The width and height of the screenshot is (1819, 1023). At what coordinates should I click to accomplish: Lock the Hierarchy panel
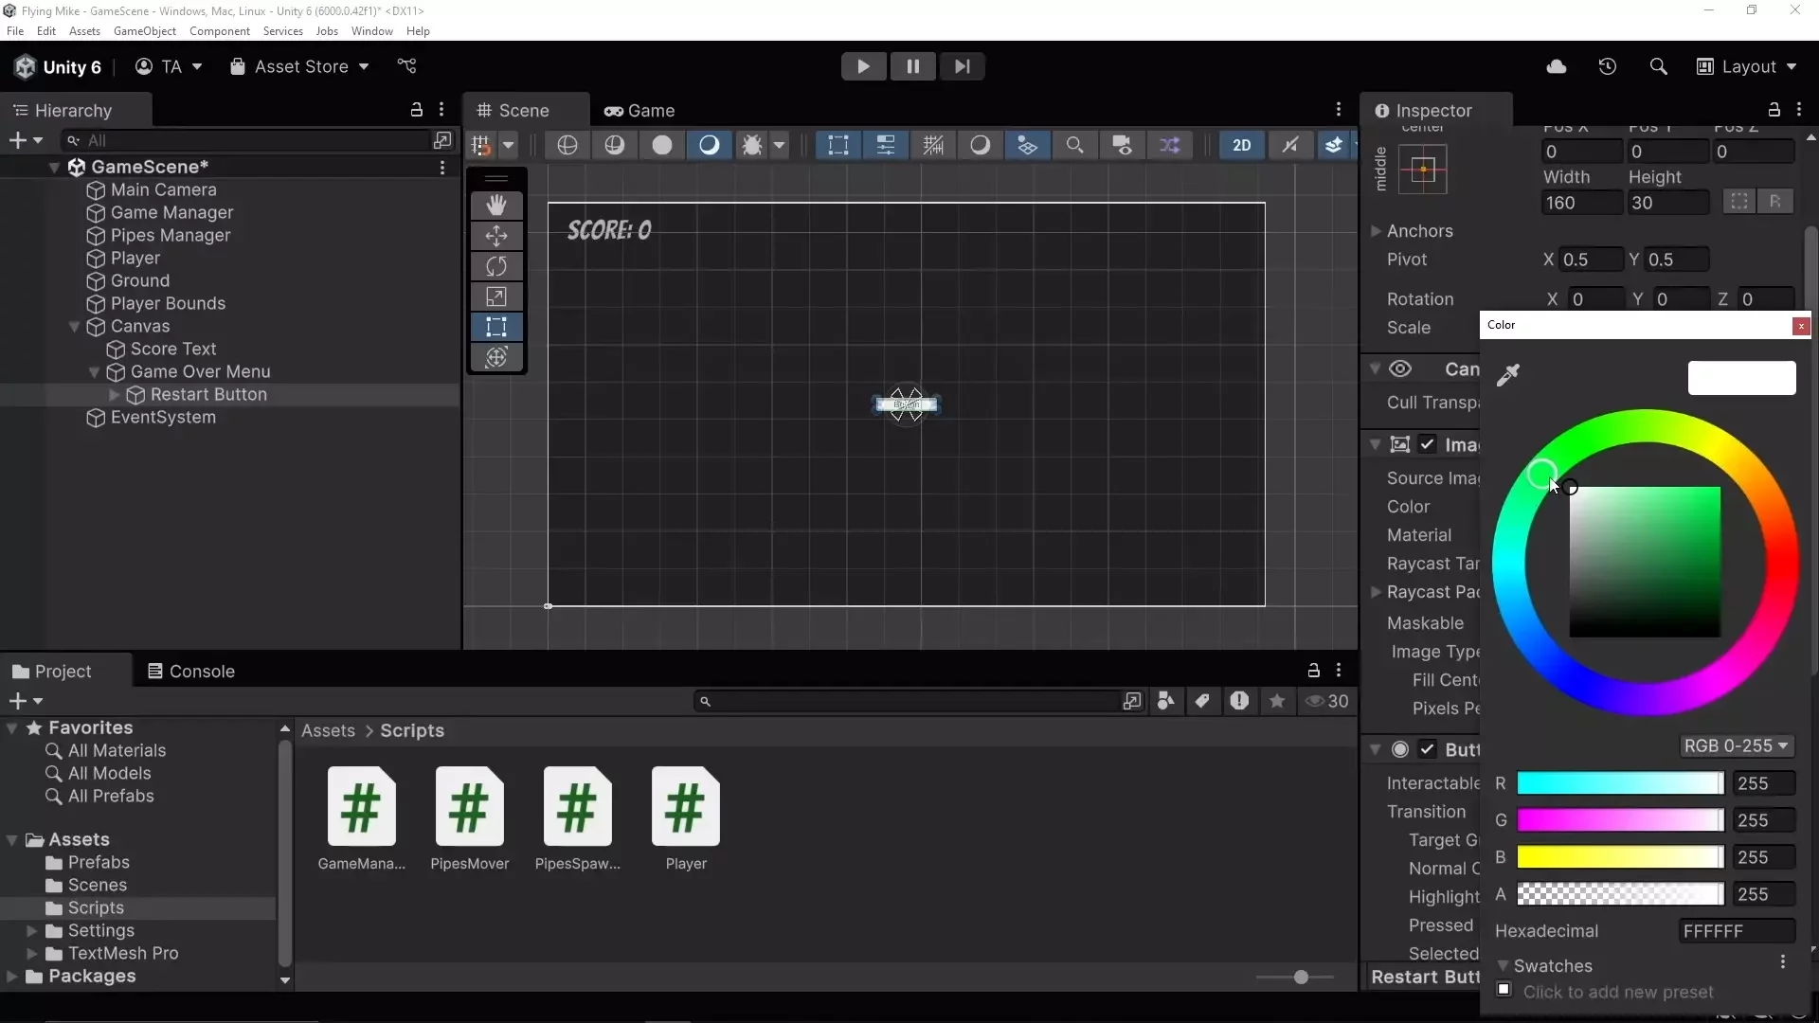(416, 110)
